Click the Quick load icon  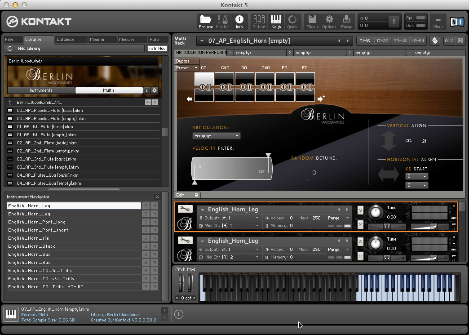pyautogui.click(x=293, y=21)
